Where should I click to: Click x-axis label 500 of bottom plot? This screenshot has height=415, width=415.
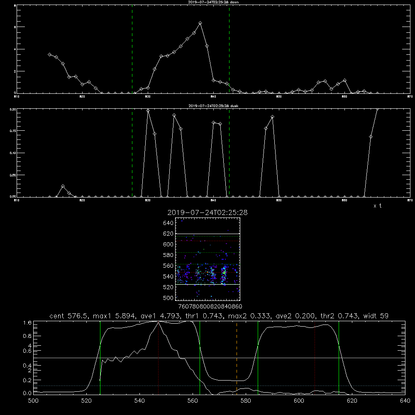33,401
